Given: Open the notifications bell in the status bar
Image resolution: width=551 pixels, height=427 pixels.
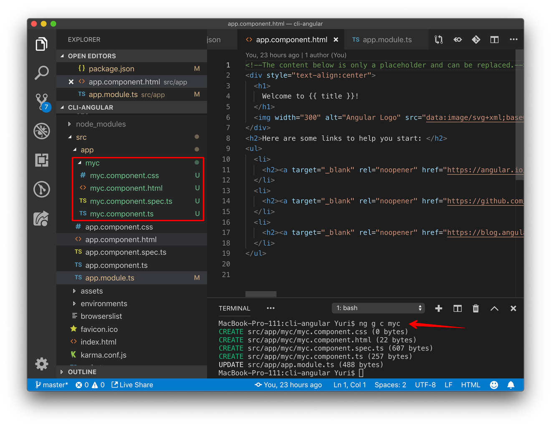Looking at the screenshot, I should [511, 384].
